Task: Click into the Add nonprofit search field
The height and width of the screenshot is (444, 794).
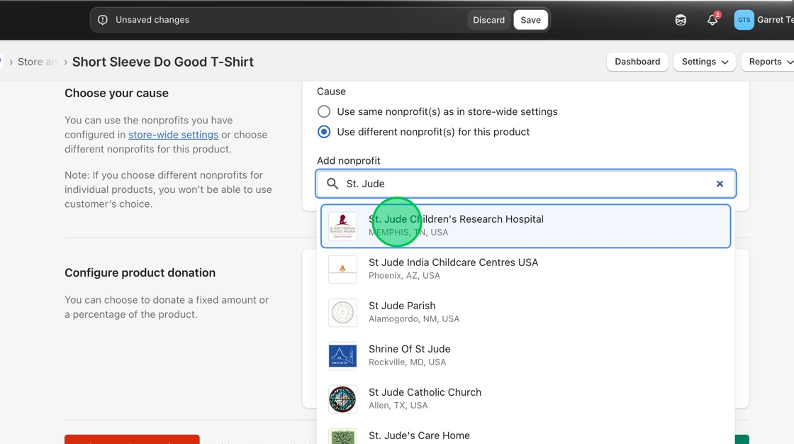Action: [525, 184]
